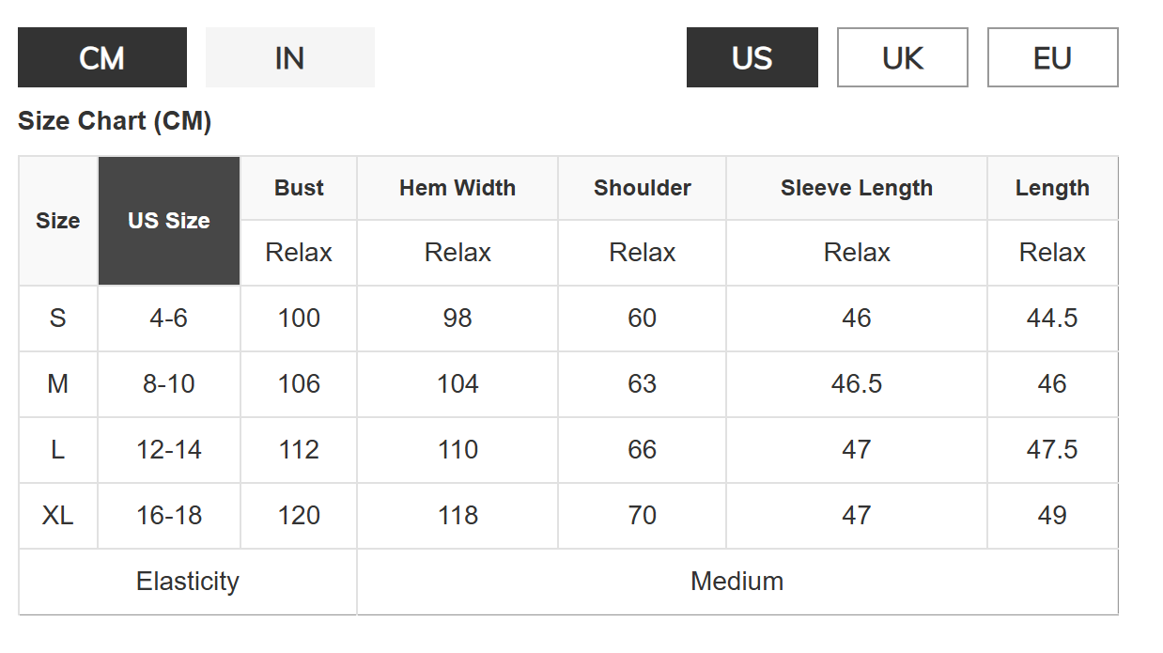Click the Hem Width column header

457,188
